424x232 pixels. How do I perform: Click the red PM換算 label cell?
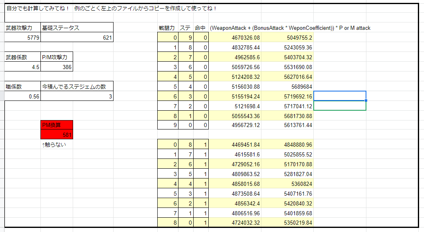57,125
